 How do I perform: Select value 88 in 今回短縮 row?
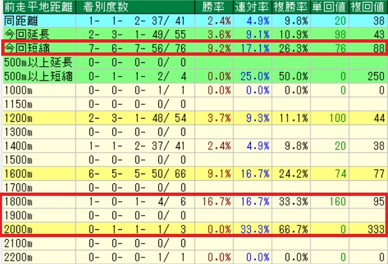pos(379,48)
